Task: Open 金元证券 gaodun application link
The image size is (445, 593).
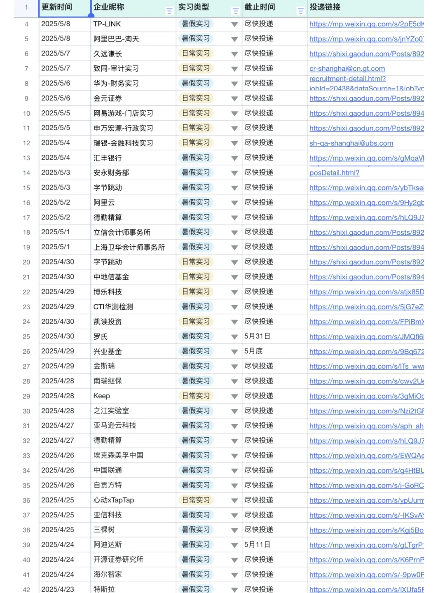Action: [366, 98]
